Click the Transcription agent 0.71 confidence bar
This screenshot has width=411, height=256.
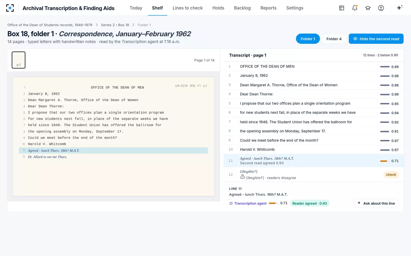(x=273, y=203)
